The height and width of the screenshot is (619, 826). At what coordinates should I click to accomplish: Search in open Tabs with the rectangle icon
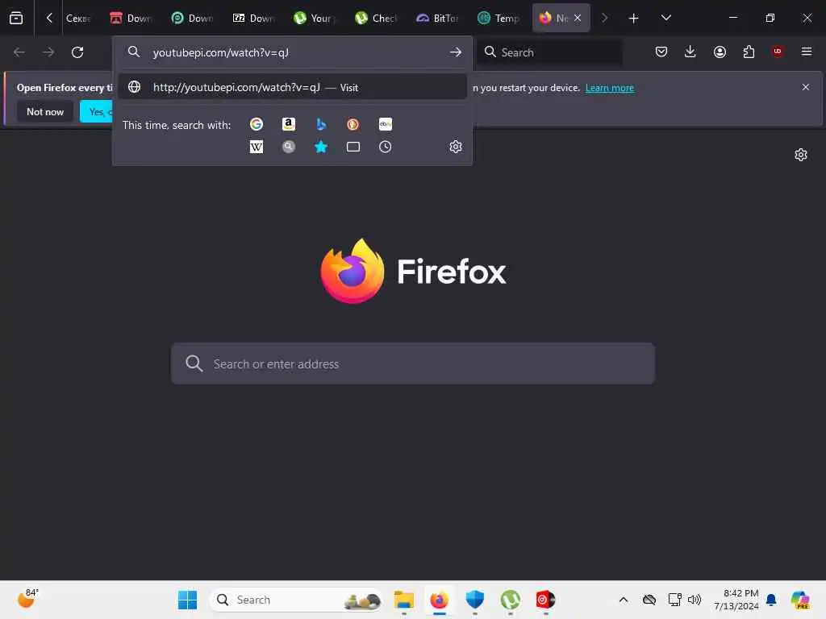[x=353, y=147]
